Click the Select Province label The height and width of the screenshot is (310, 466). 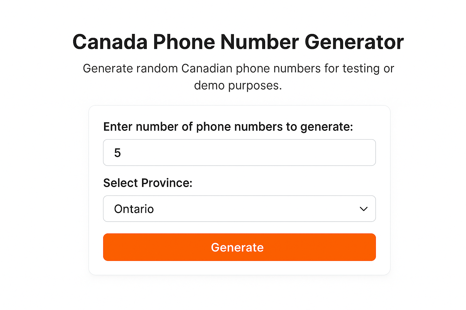pos(148,183)
